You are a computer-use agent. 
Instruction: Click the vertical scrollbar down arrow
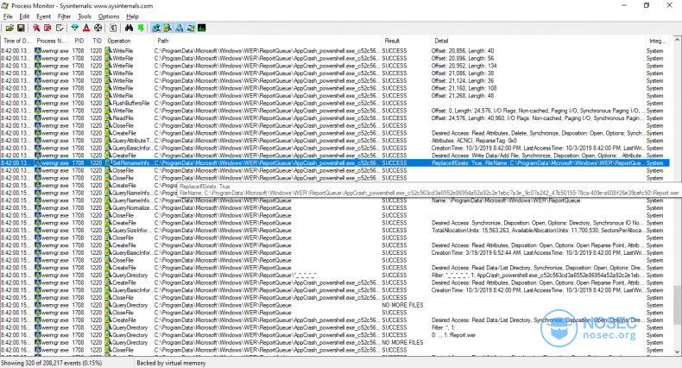(x=677, y=352)
